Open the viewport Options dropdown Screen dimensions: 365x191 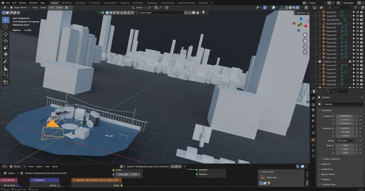[302, 13]
